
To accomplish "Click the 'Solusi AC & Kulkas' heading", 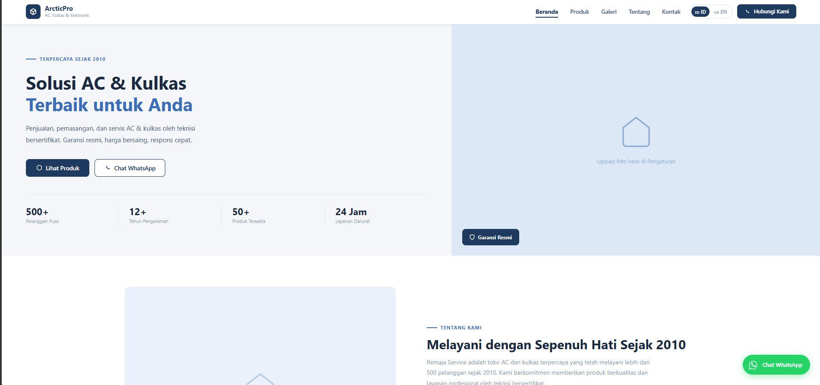I will [x=106, y=83].
